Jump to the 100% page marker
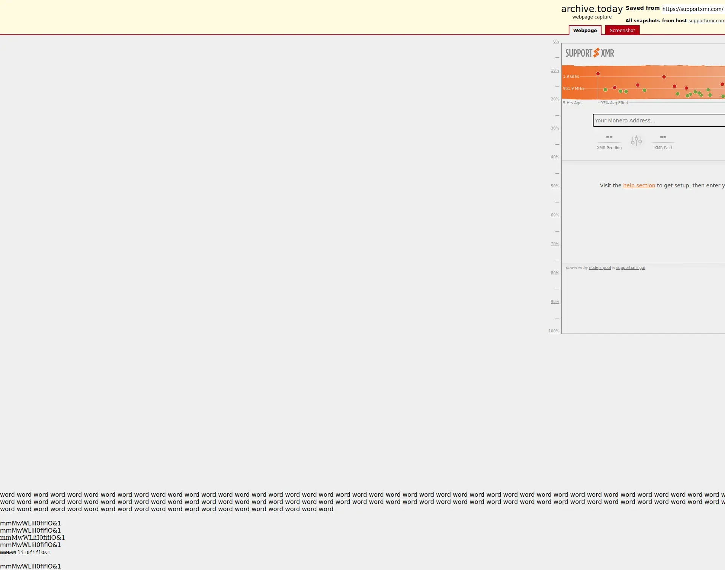 (554, 331)
